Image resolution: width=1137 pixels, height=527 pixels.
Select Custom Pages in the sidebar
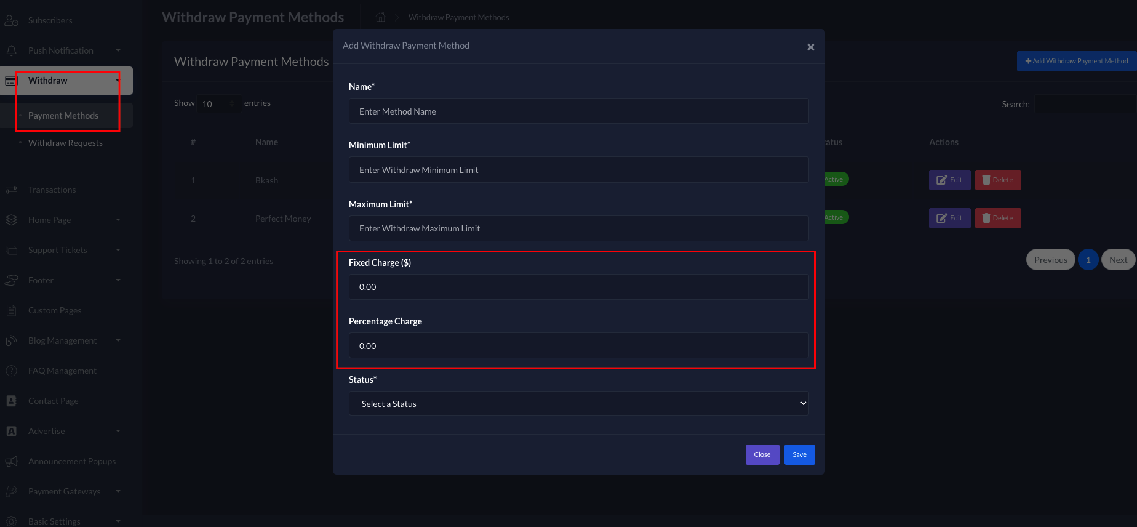point(55,310)
